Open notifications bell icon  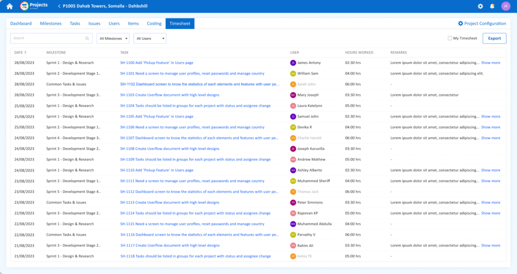tap(492, 6)
